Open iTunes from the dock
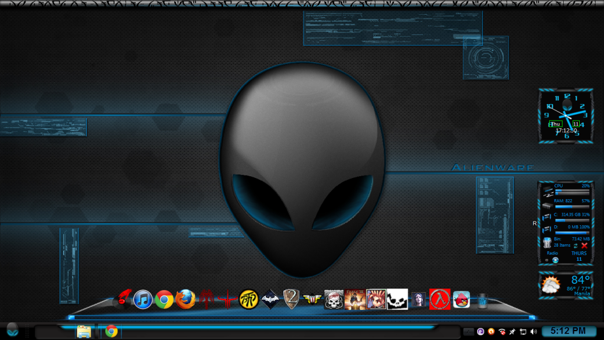604x340 pixels. tap(143, 299)
